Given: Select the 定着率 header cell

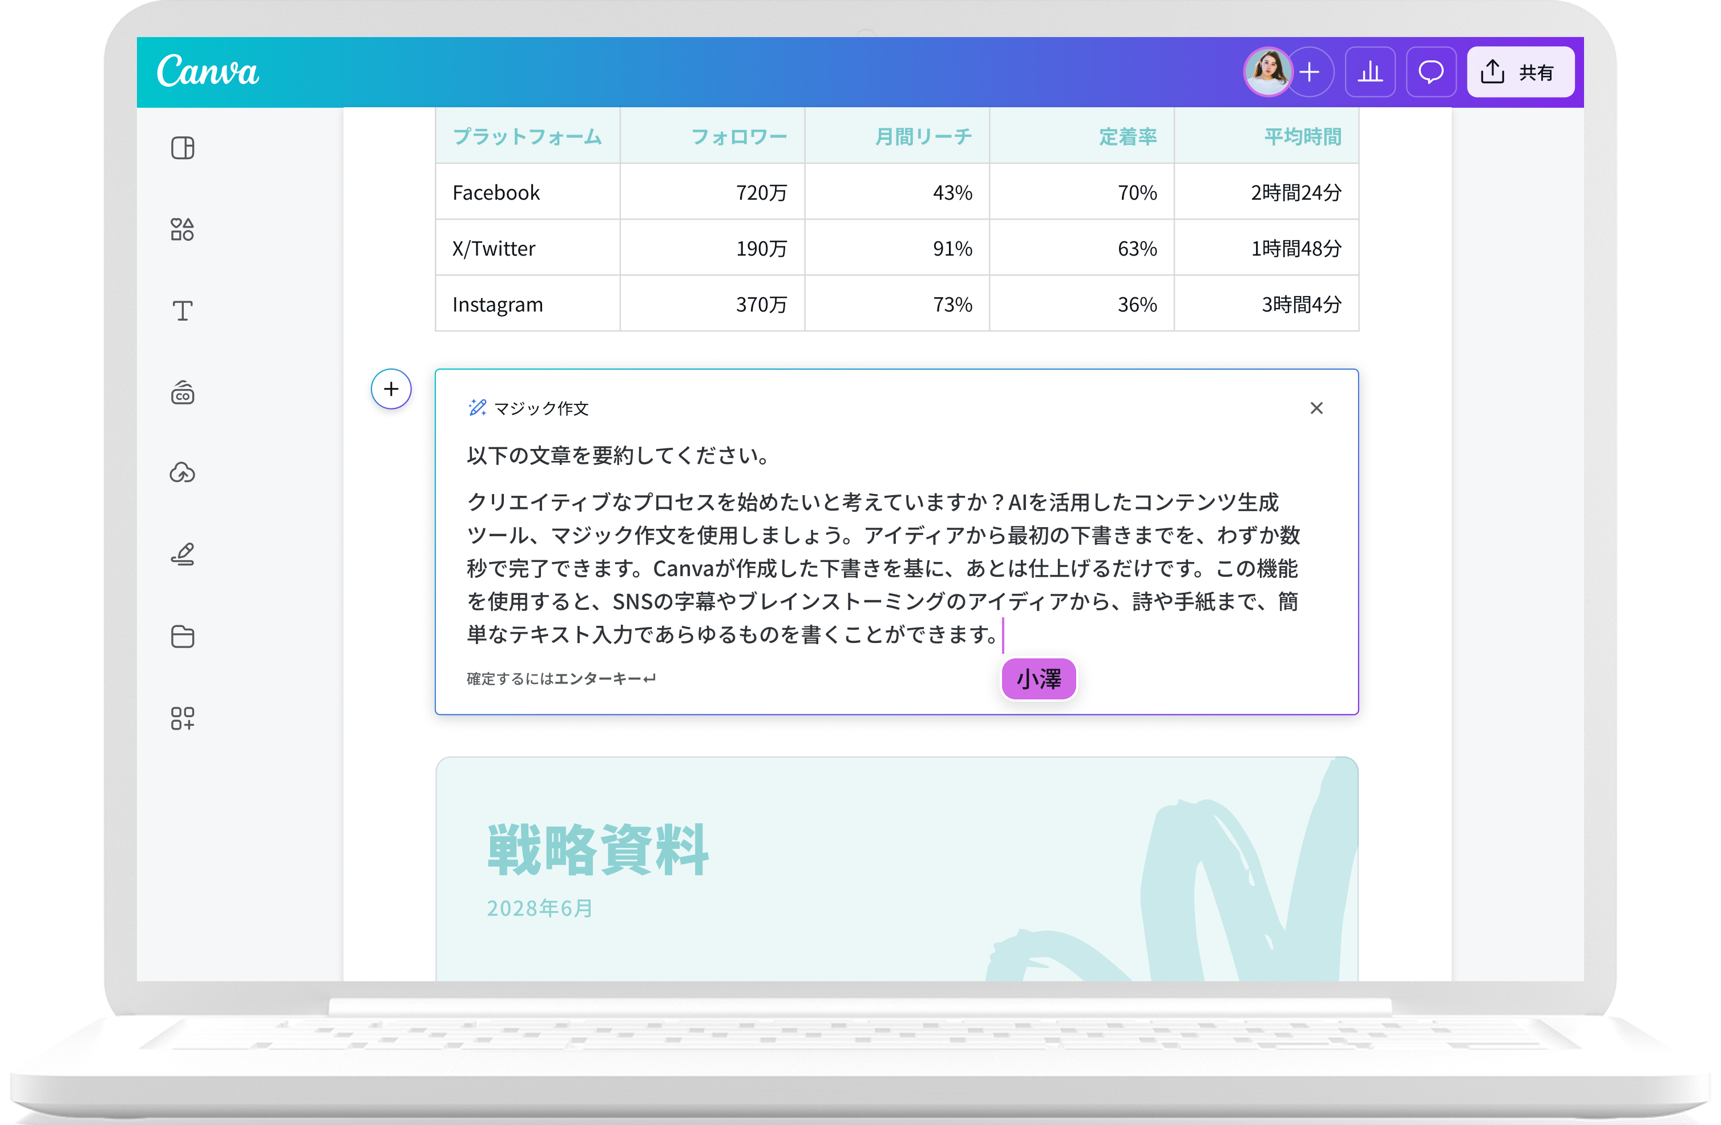Looking at the screenshot, I should (1082, 136).
